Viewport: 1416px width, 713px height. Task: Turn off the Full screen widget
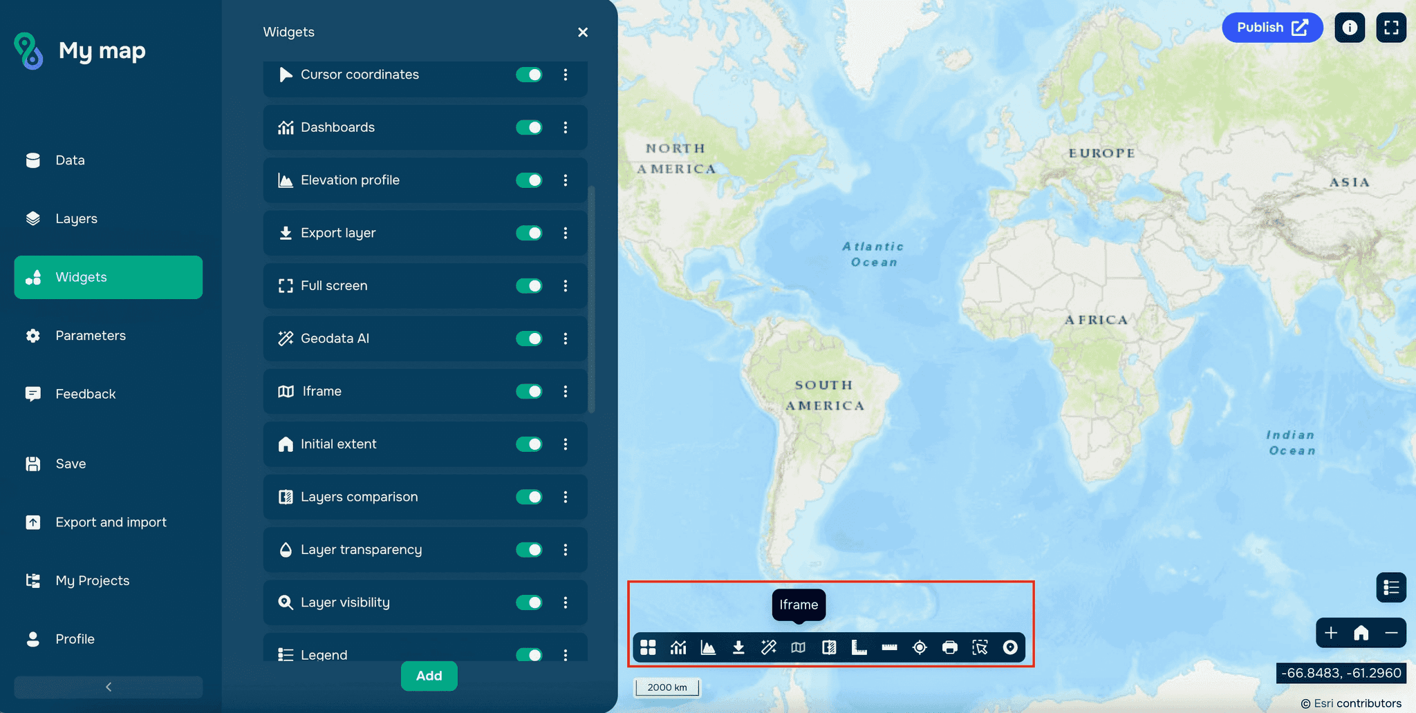[528, 285]
